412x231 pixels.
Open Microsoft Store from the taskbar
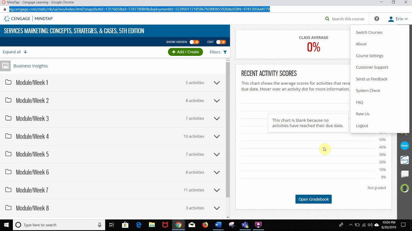(125, 225)
